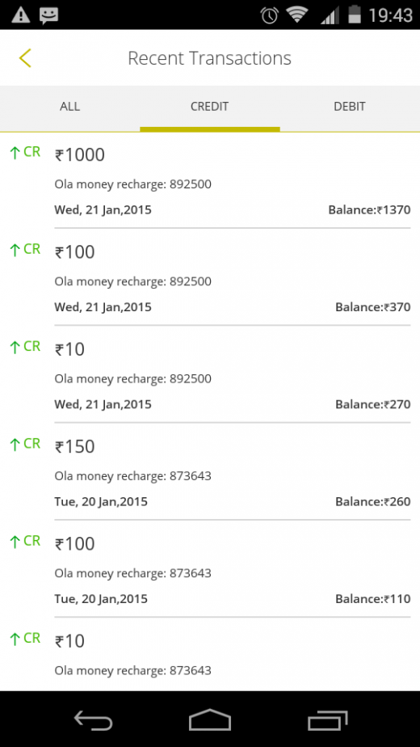The width and height of the screenshot is (420, 747).
Task: Tap the Android back navigation button
Action: point(94,720)
